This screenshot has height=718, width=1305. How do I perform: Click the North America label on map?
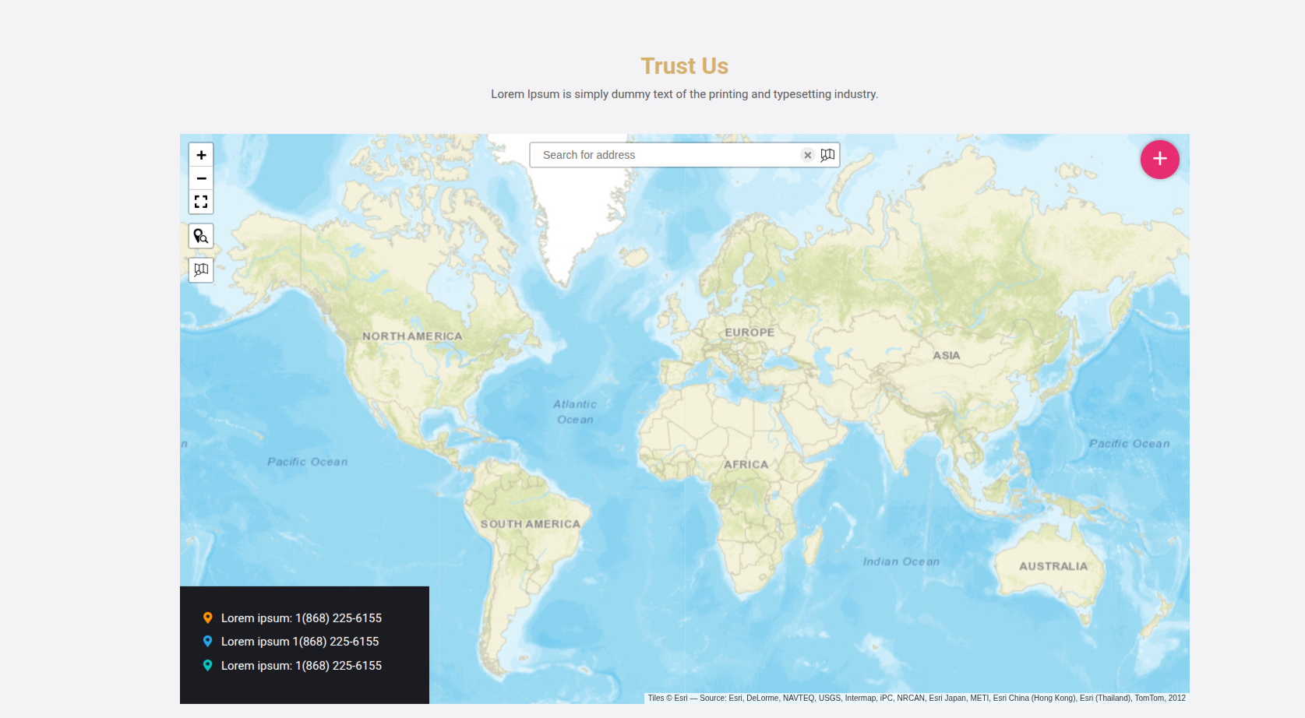[412, 336]
